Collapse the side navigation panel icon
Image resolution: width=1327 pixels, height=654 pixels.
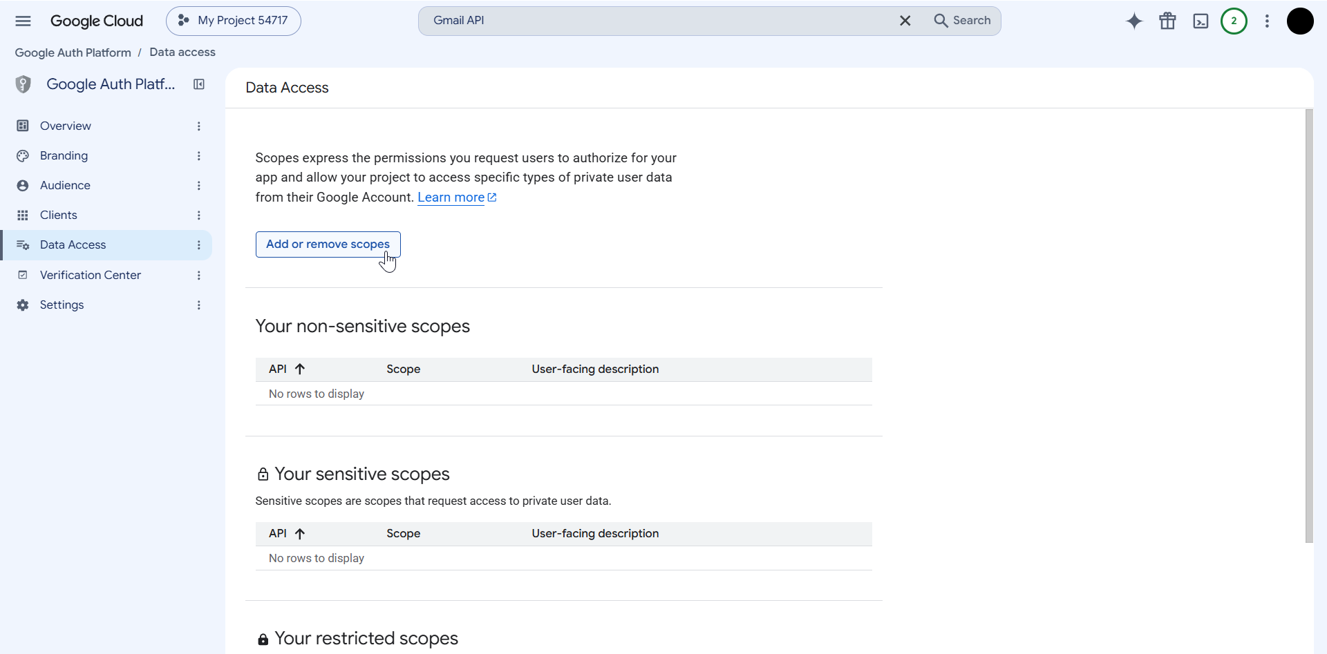click(199, 84)
